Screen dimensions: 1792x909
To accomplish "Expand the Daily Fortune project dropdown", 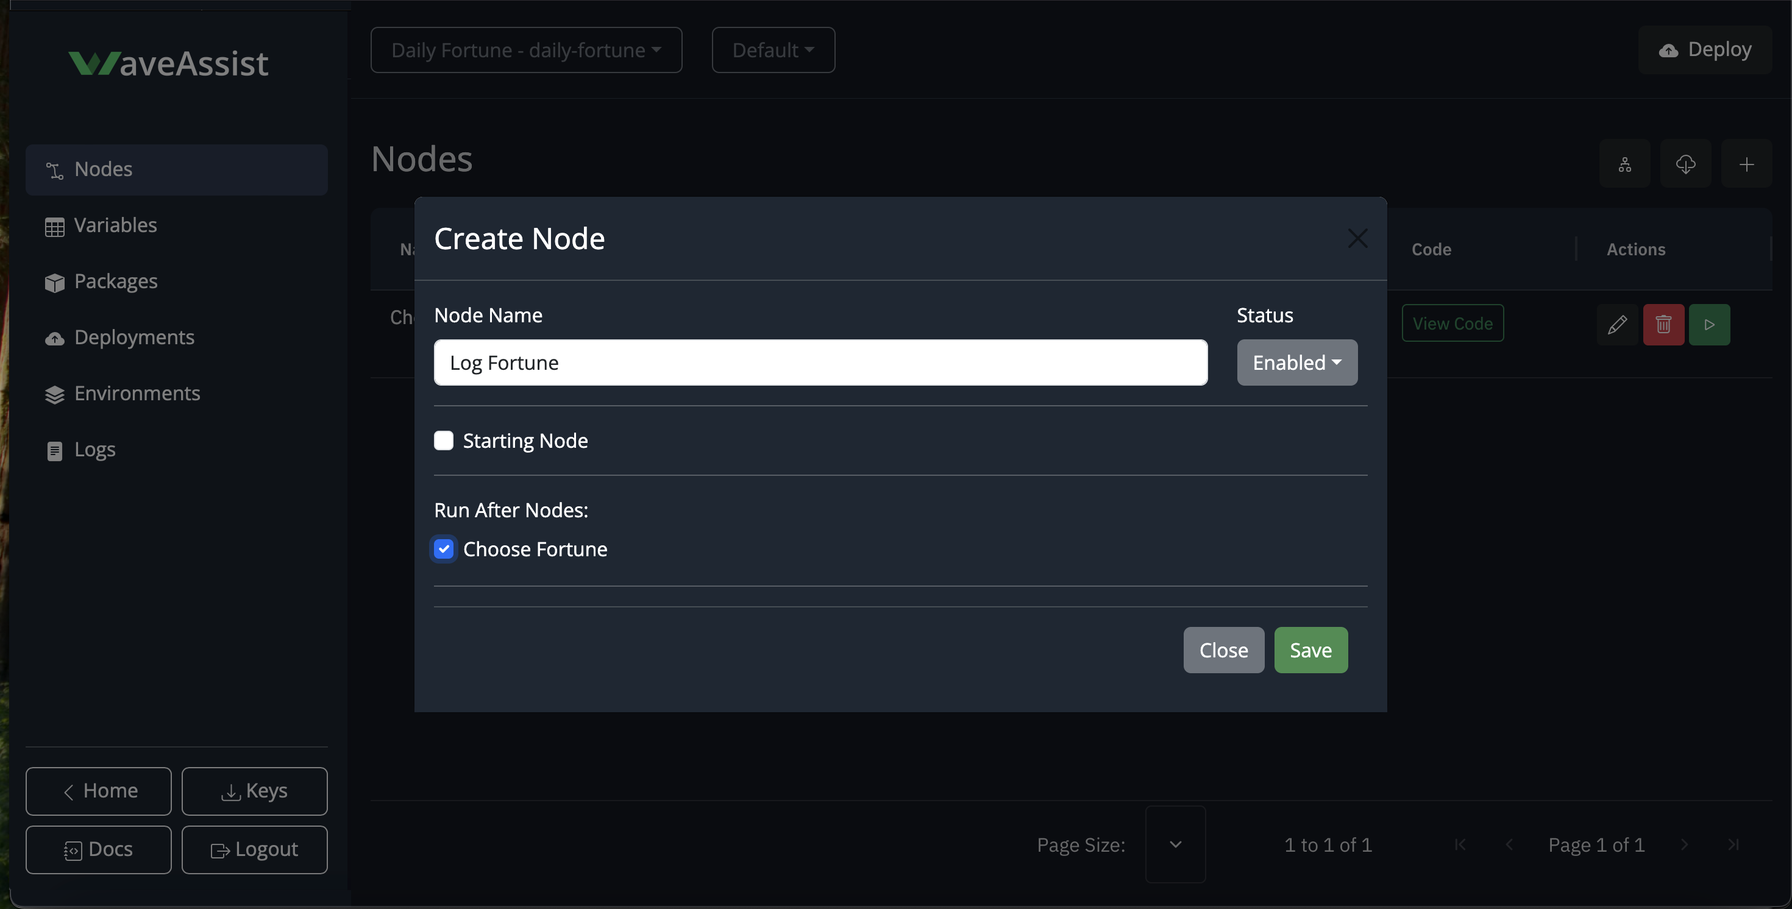I will click(526, 50).
